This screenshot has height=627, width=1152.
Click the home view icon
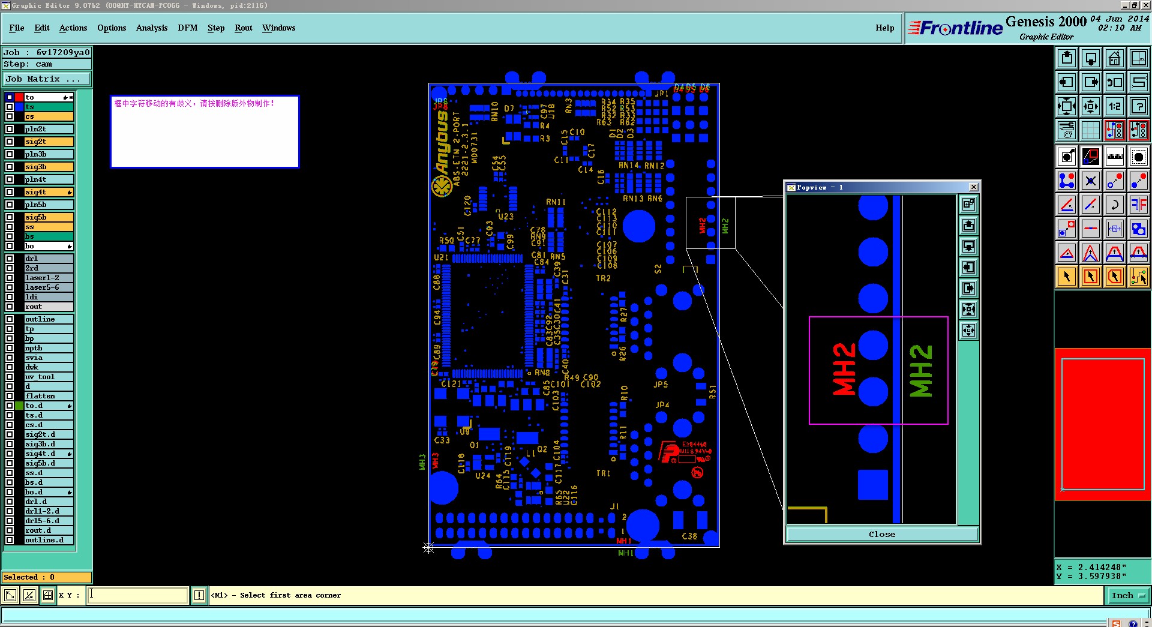1115,58
